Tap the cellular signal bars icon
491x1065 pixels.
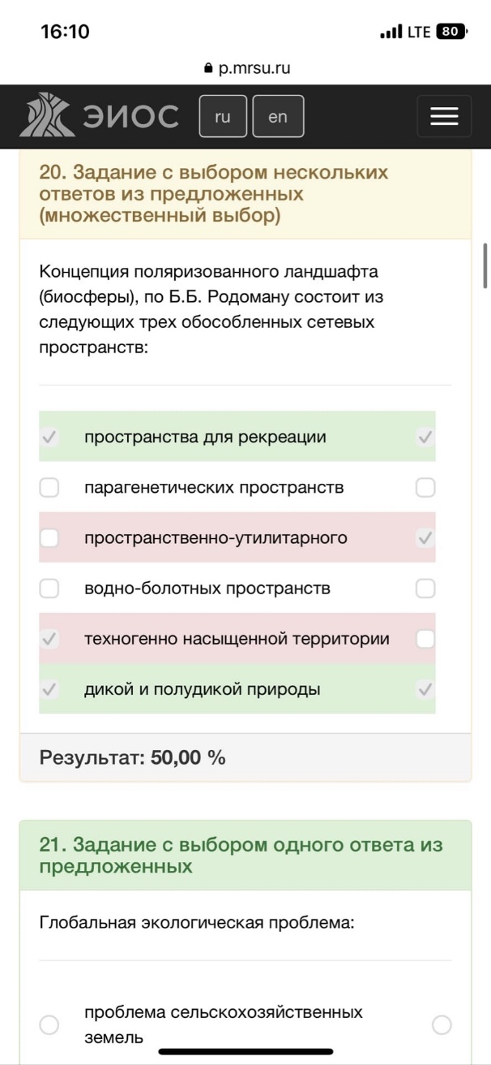coord(391,32)
